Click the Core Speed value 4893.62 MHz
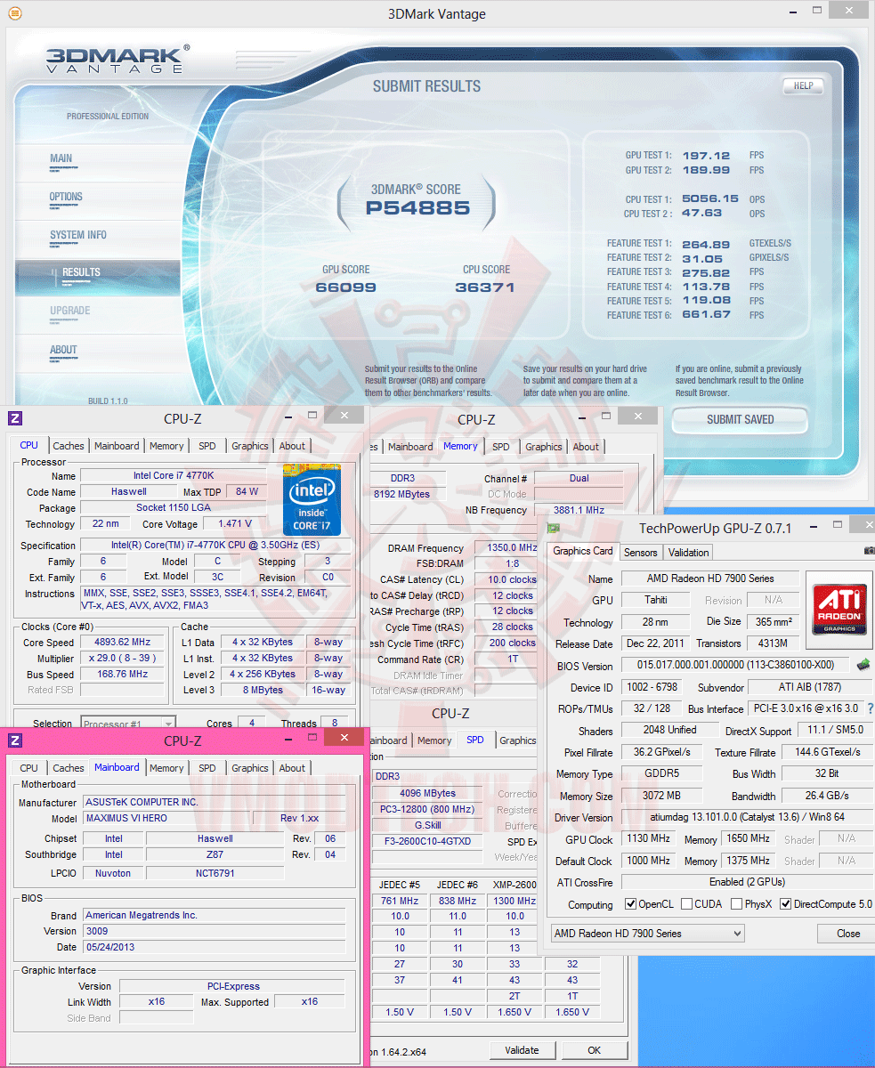Viewport: 875px width, 1068px height. pyautogui.click(x=122, y=643)
